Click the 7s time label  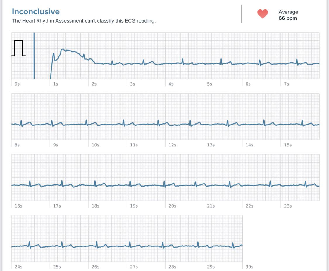pyautogui.click(x=286, y=84)
